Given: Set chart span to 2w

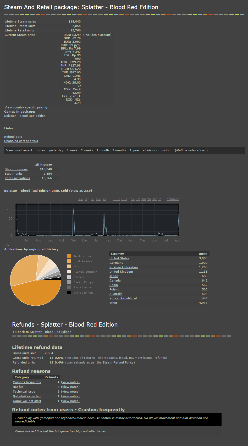Looking at the screenshot, I should tap(149, 199).
